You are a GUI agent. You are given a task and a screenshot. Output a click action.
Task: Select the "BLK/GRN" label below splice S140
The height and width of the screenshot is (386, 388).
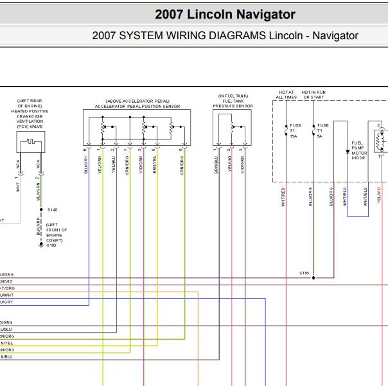38,227
